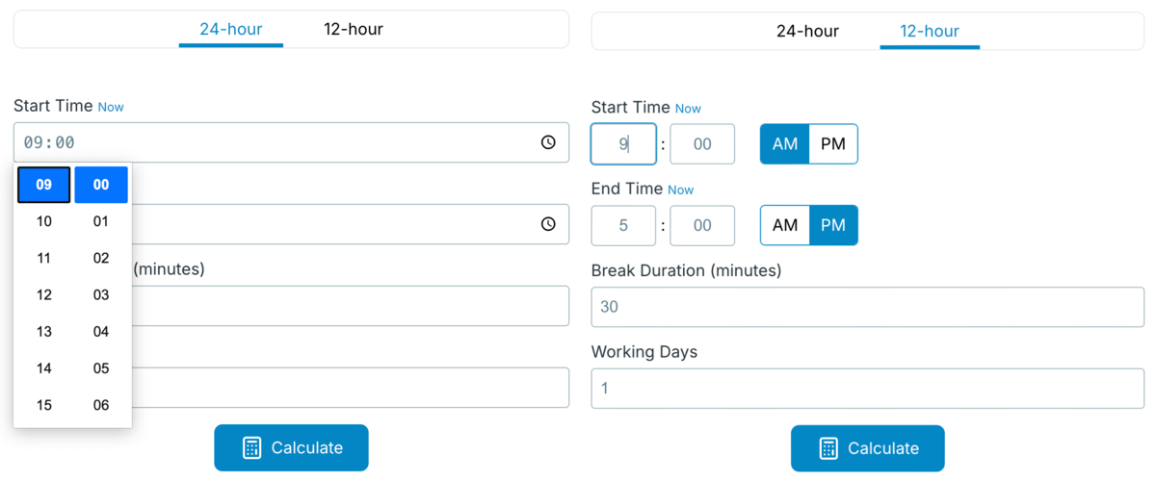Click the Now link next to End Time
1156x481 pixels.
(x=680, y=190)
